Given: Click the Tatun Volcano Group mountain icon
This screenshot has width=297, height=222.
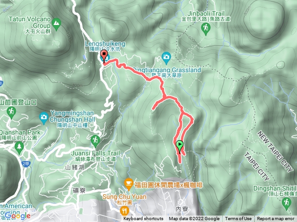Looking at the screenshot, I should pyautogui.click(x=56, y=24).
